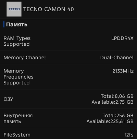Select the ОЗУ row label

click(x=8, y=99)
